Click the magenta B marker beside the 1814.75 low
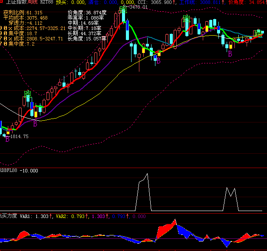The width and height of the screenshot is (267, 251). coord(7,139)
